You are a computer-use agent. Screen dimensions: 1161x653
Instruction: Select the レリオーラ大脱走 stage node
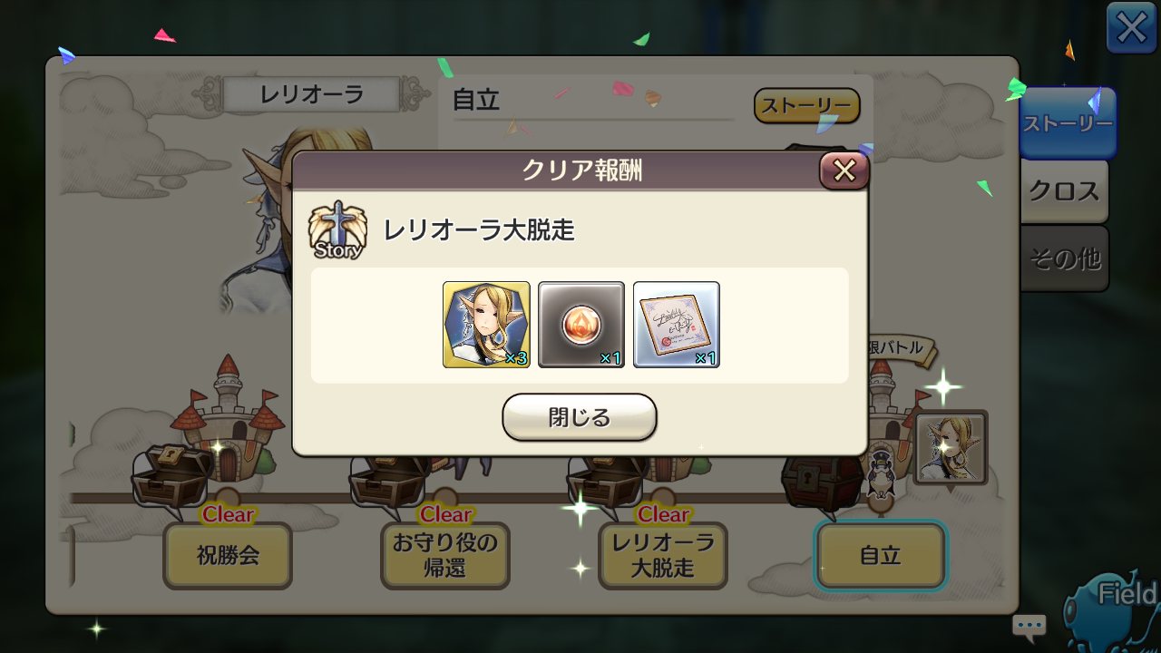pos(663,556)
